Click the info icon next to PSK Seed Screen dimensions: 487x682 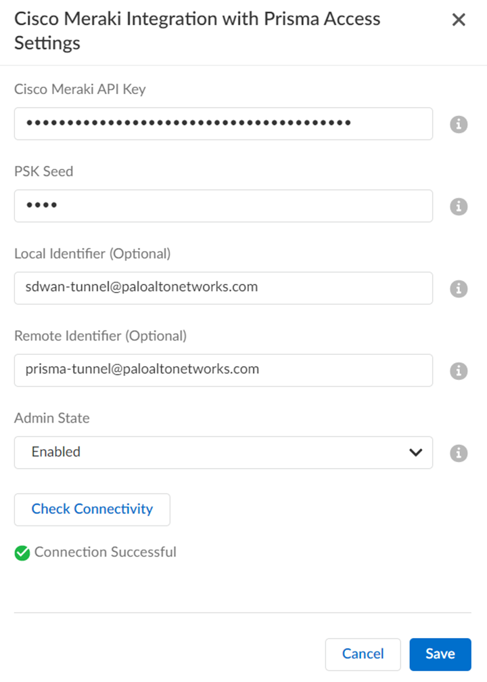pos(459,206)
